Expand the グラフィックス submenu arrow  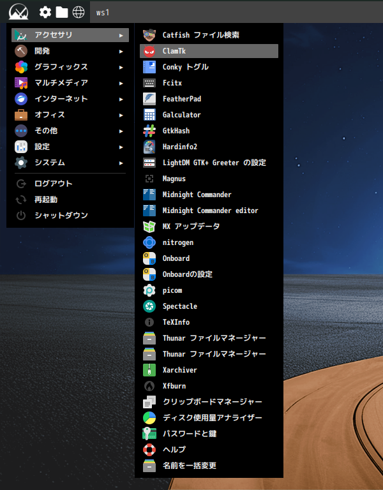(x=121, y=67)
